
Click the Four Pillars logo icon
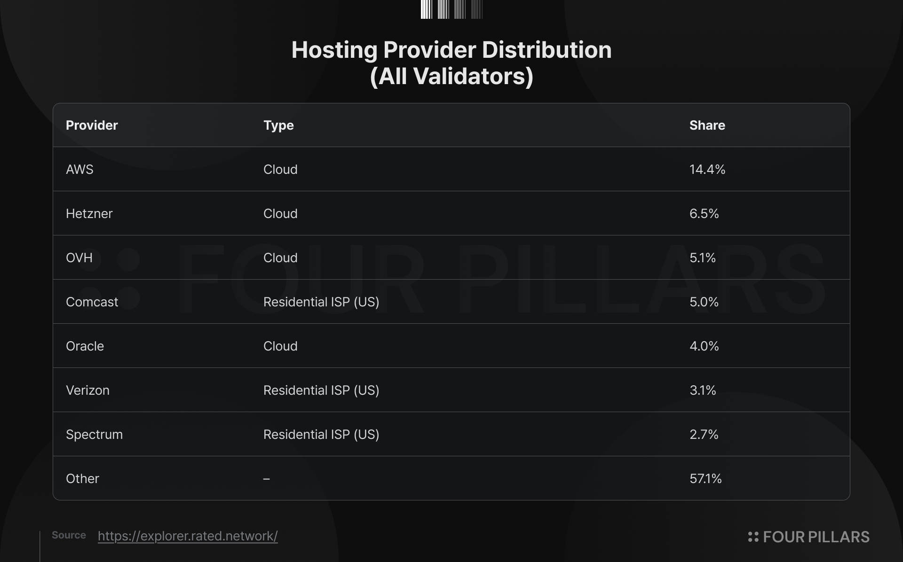[x=753, y=537]
